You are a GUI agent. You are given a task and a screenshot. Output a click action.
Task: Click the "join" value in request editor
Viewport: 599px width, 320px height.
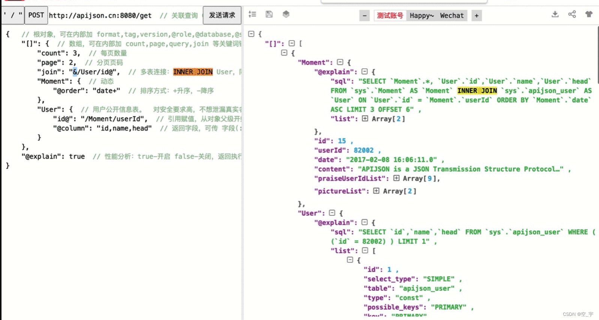94,72
